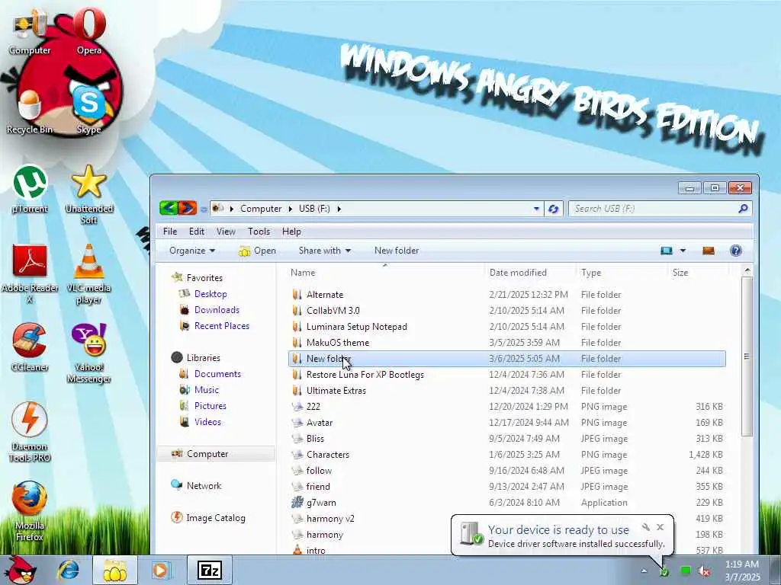
Task: Open the Tools menu
Action: [x=259, y=232]
